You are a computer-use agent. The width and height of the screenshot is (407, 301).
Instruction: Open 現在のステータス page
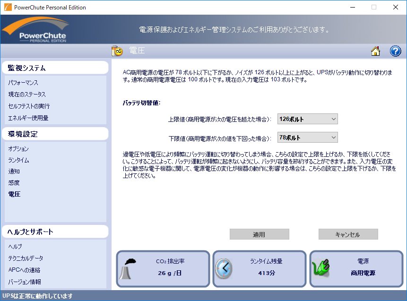click(x=27, y=95)
